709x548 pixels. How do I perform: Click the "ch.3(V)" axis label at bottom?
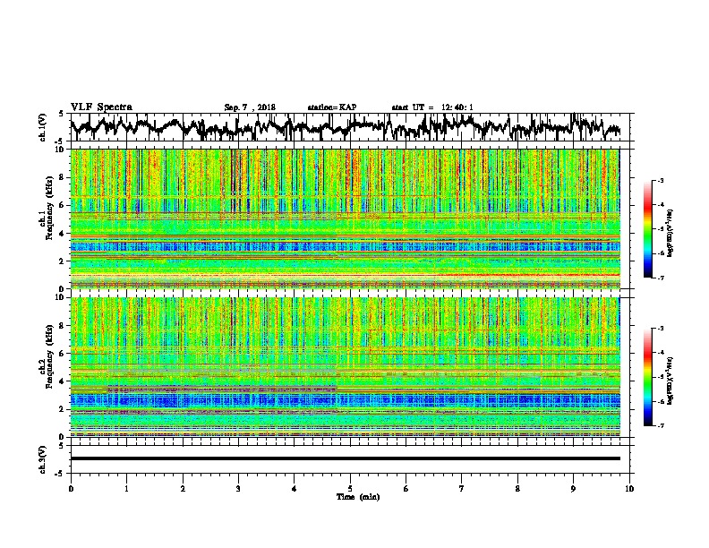43,459
